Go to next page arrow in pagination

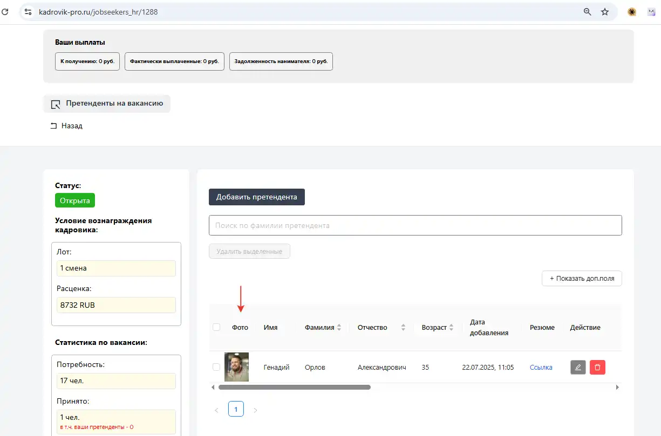click(255, 410)
